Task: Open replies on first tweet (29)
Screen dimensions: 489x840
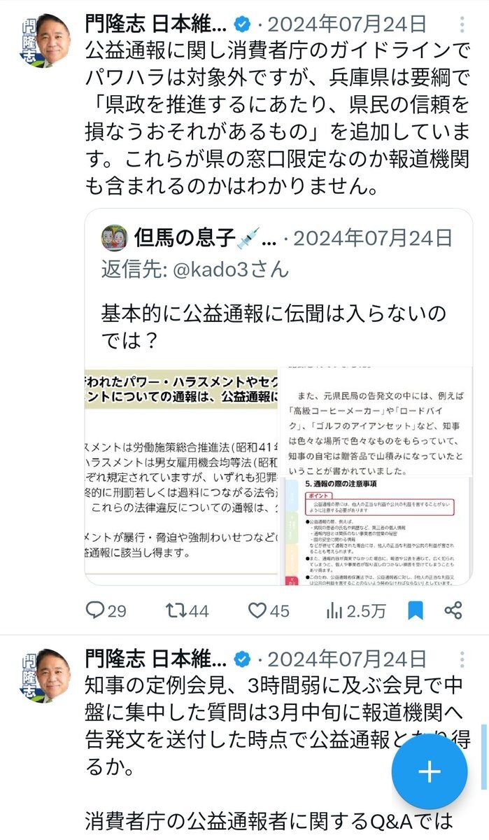Action: [106, 610]
